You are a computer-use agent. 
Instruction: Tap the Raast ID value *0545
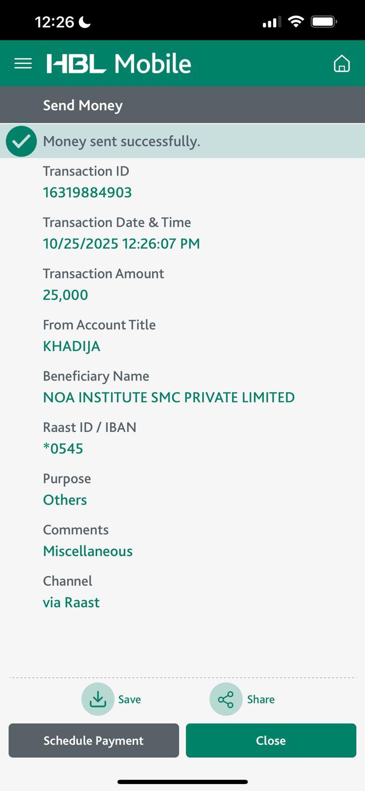pyautogui.click(x=63, y=449)
